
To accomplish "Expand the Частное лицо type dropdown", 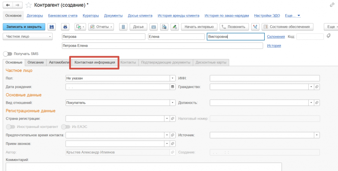I will tap(50, 37).
